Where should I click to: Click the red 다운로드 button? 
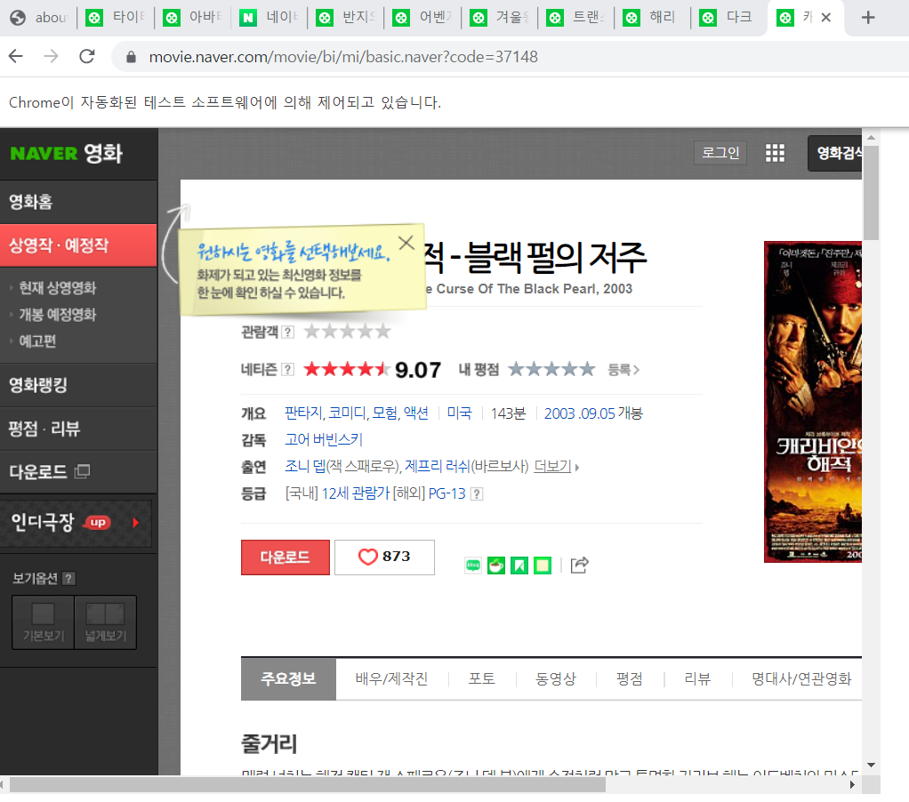(286, 557)
